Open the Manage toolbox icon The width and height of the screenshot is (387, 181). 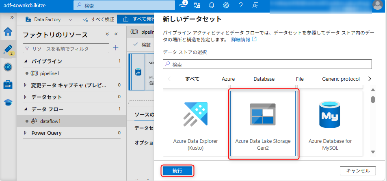click(8, 84)
